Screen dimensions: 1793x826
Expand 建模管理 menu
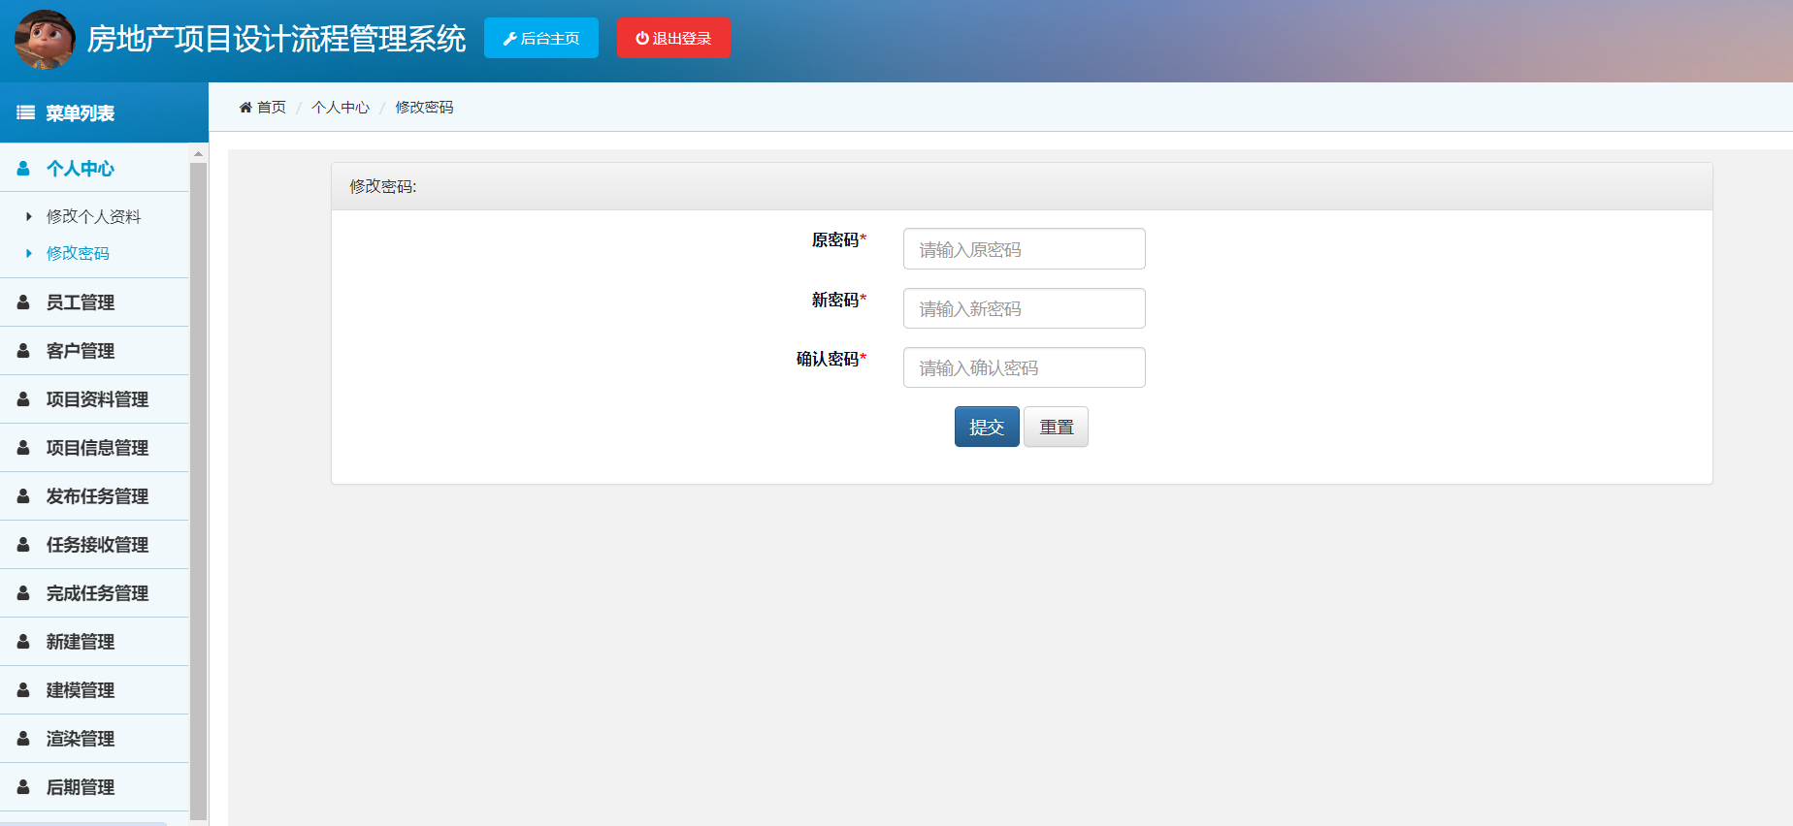(95, 690)
